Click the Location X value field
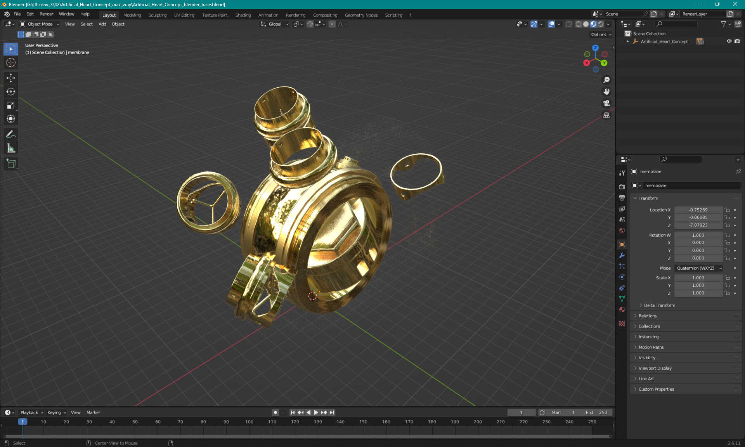 tap(698, 210)
